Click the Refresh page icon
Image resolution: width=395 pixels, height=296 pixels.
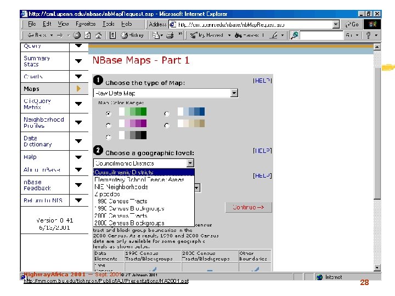click(x=88, y=35)
